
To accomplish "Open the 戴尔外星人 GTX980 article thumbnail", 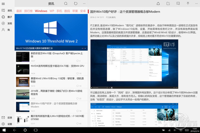I will [x=23, y=119].
